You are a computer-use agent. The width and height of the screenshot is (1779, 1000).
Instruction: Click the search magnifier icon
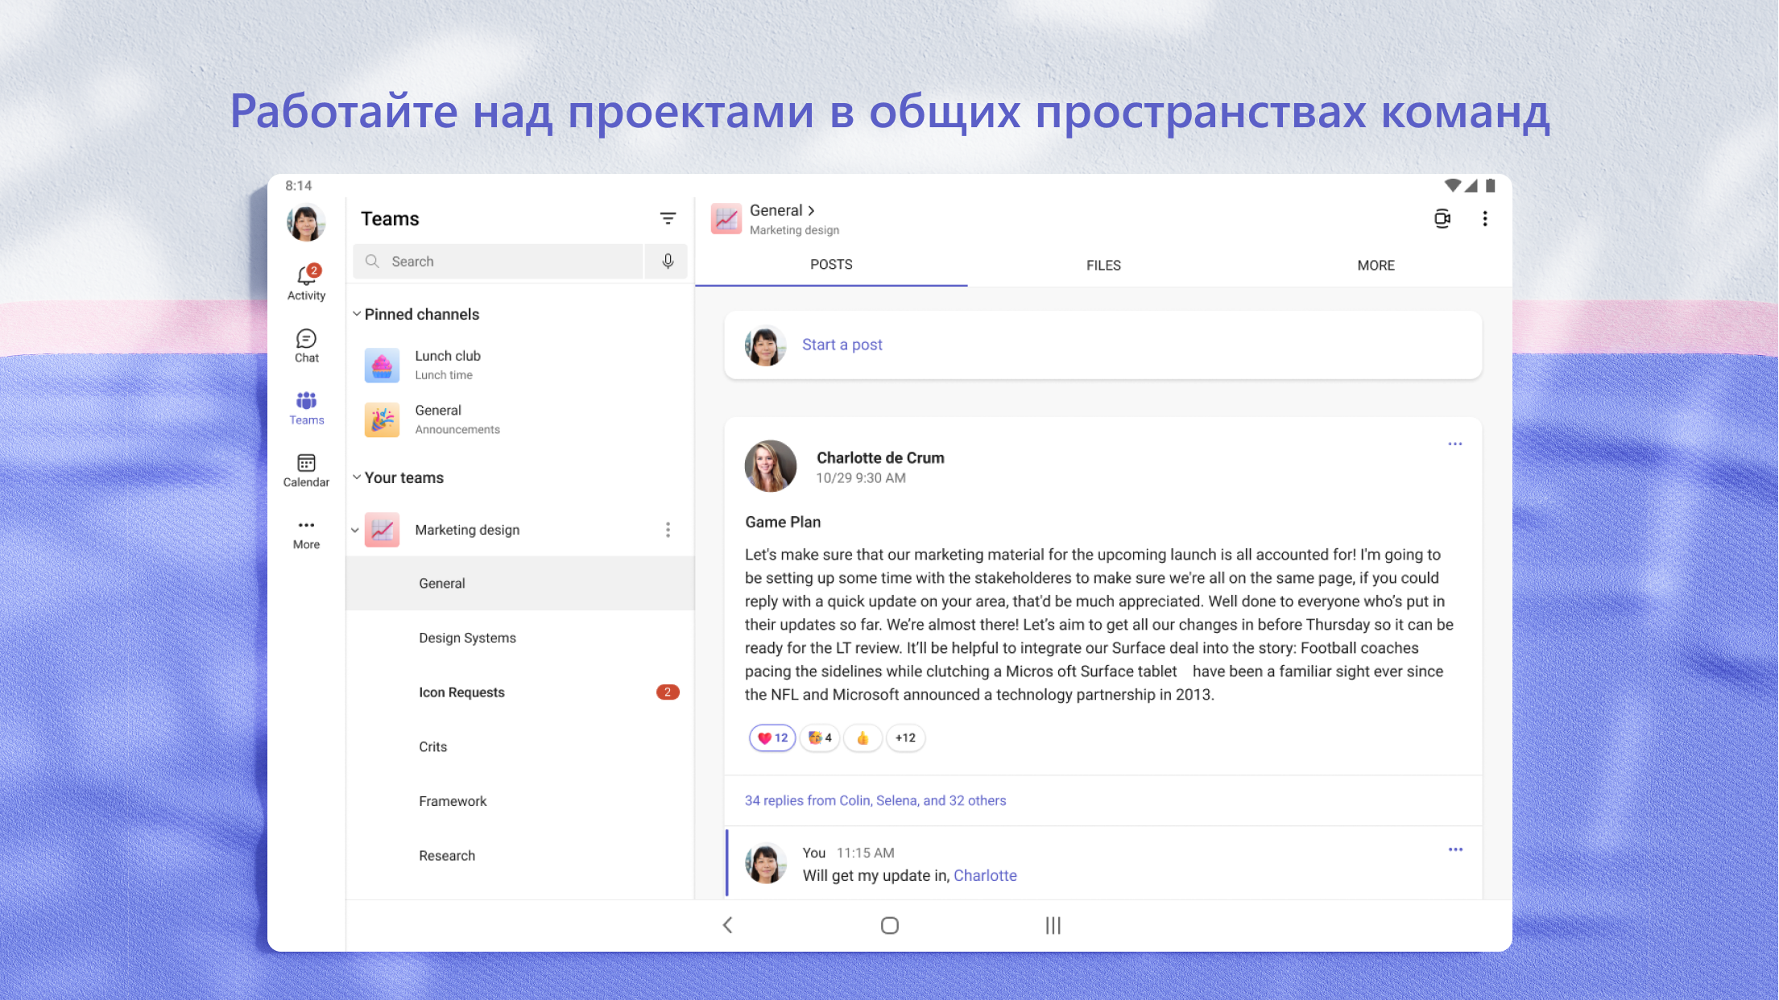[372, 261]
